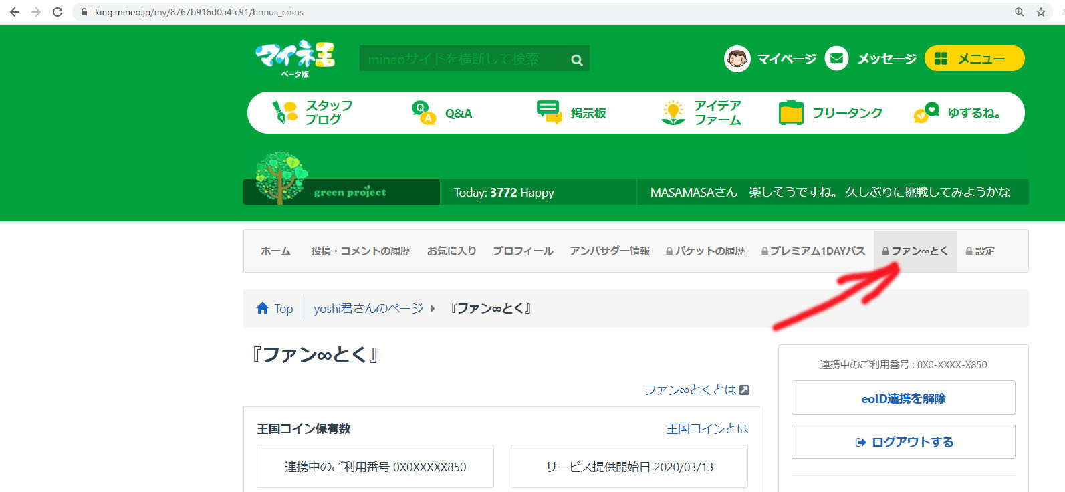
Task: Open フリータンク section
Action: click(831, 113)
